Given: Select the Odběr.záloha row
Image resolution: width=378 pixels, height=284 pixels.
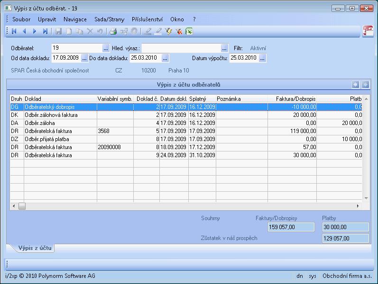Looking at the screenshot, I should tap(186, 123).
